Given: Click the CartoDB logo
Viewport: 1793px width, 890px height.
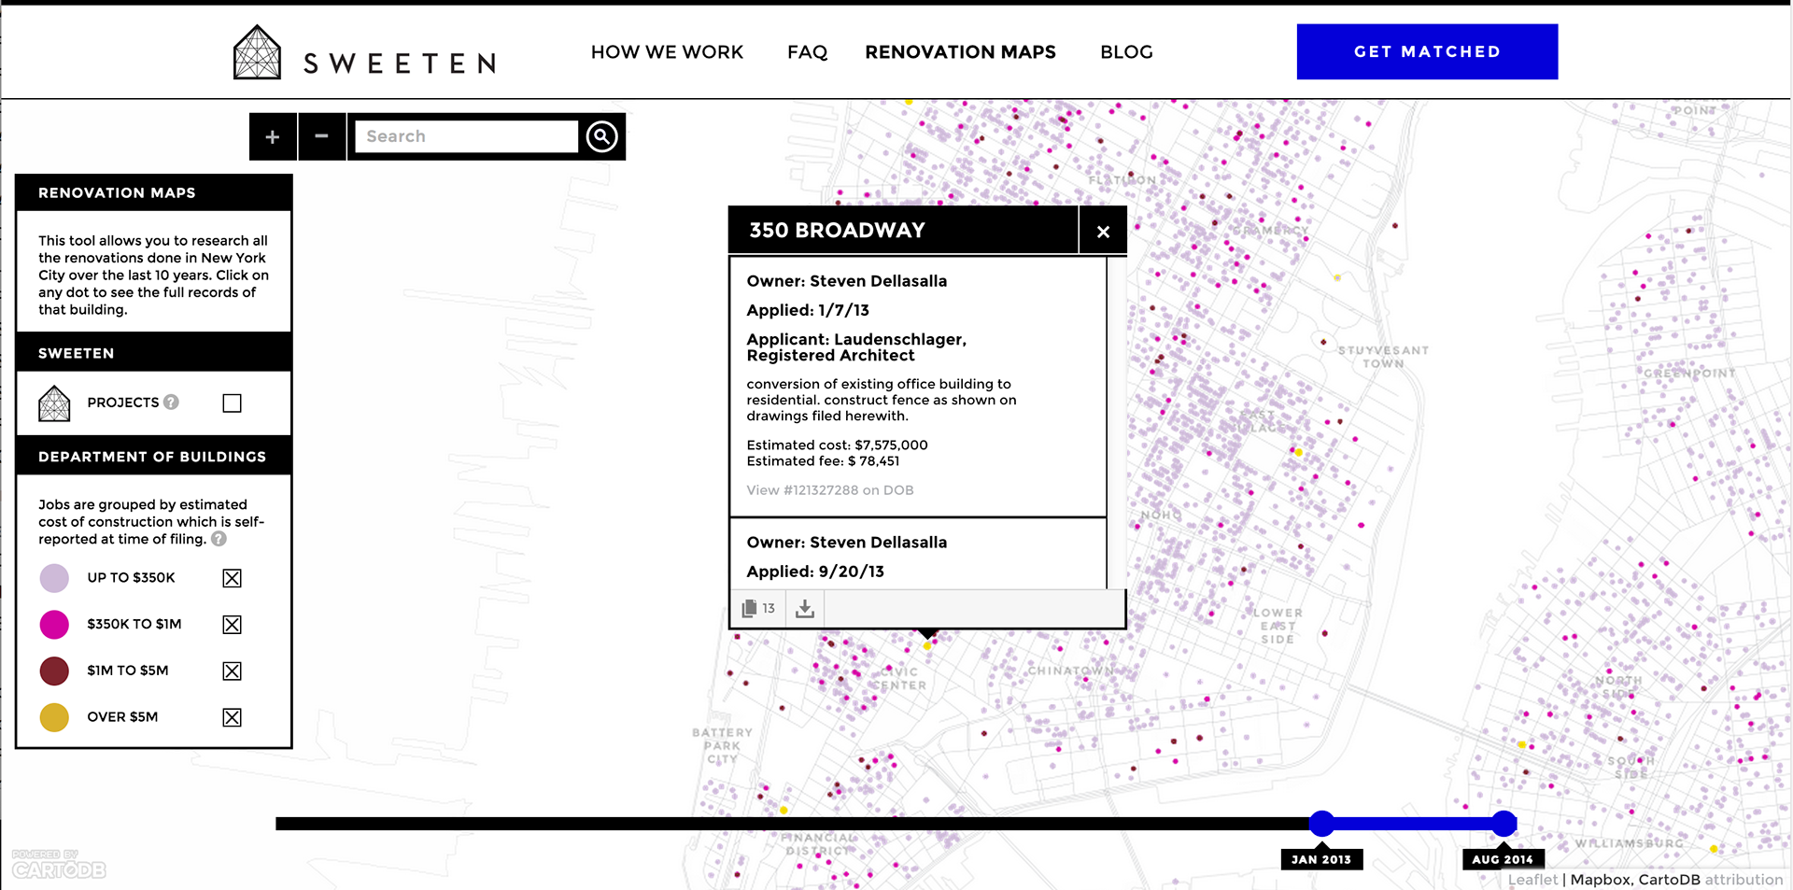Looking at the screenshot, I should coord(59,866).
